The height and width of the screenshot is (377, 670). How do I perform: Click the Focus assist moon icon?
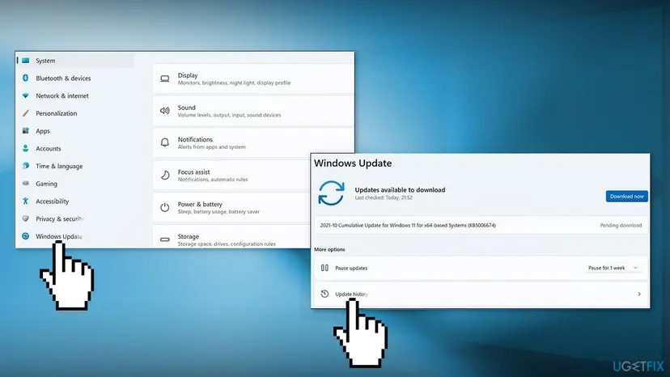click(165, 176)
